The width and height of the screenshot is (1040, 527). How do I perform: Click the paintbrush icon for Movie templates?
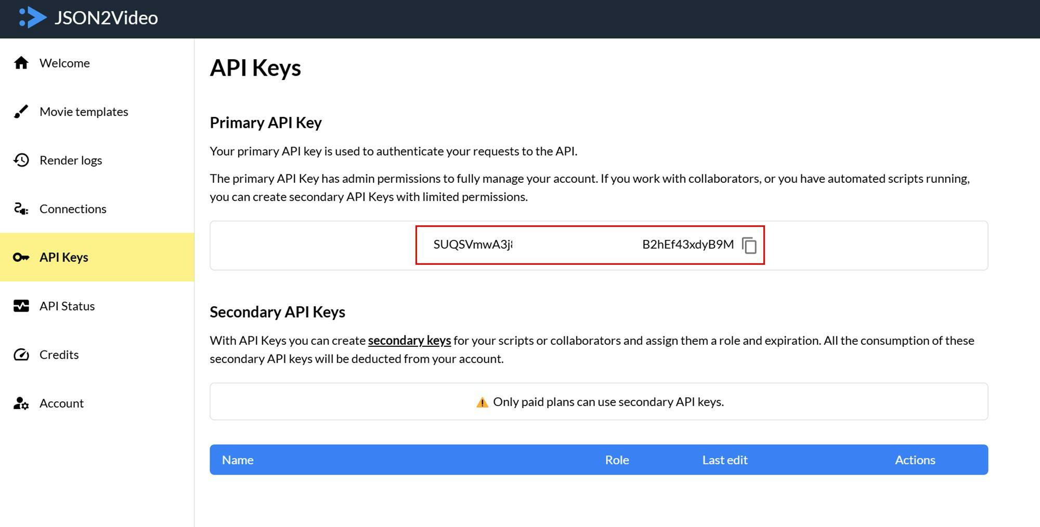21,112
